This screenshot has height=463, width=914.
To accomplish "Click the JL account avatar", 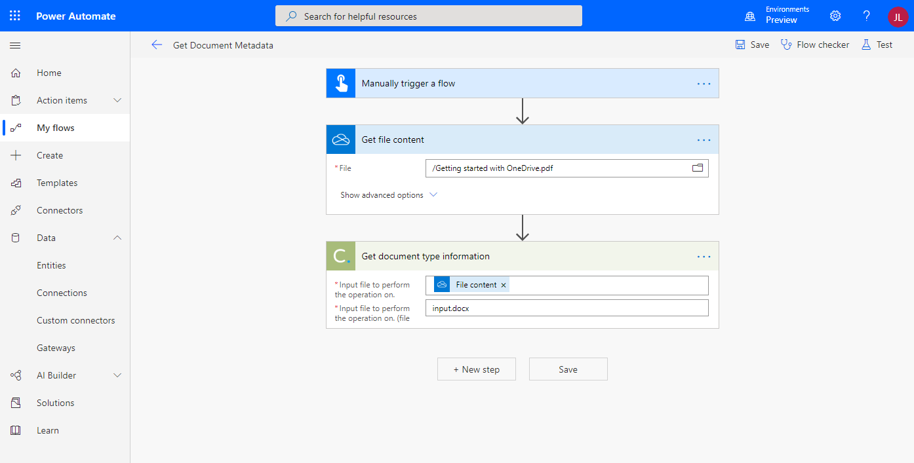I will (898, 16).
